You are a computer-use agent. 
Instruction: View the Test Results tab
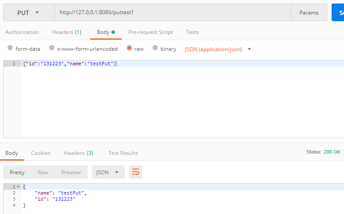pyautogui.click(x=123, y=153)
